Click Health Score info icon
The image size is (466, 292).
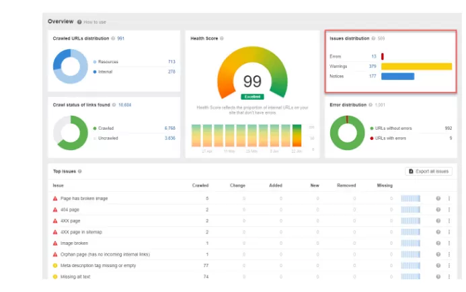click(222, 38)
